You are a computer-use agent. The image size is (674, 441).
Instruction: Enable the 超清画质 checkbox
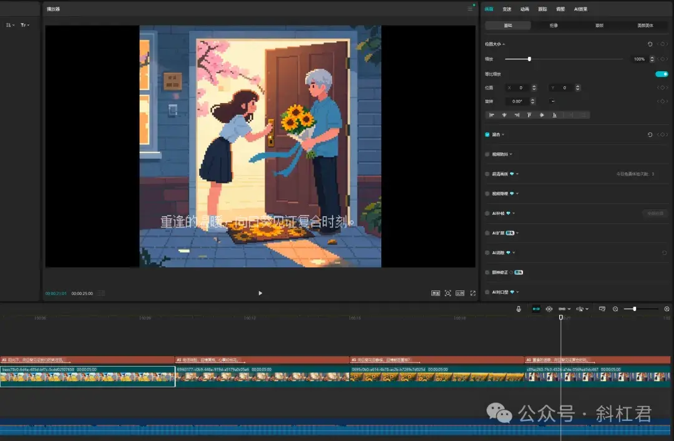pyautogui.click(x=487, y=174)
